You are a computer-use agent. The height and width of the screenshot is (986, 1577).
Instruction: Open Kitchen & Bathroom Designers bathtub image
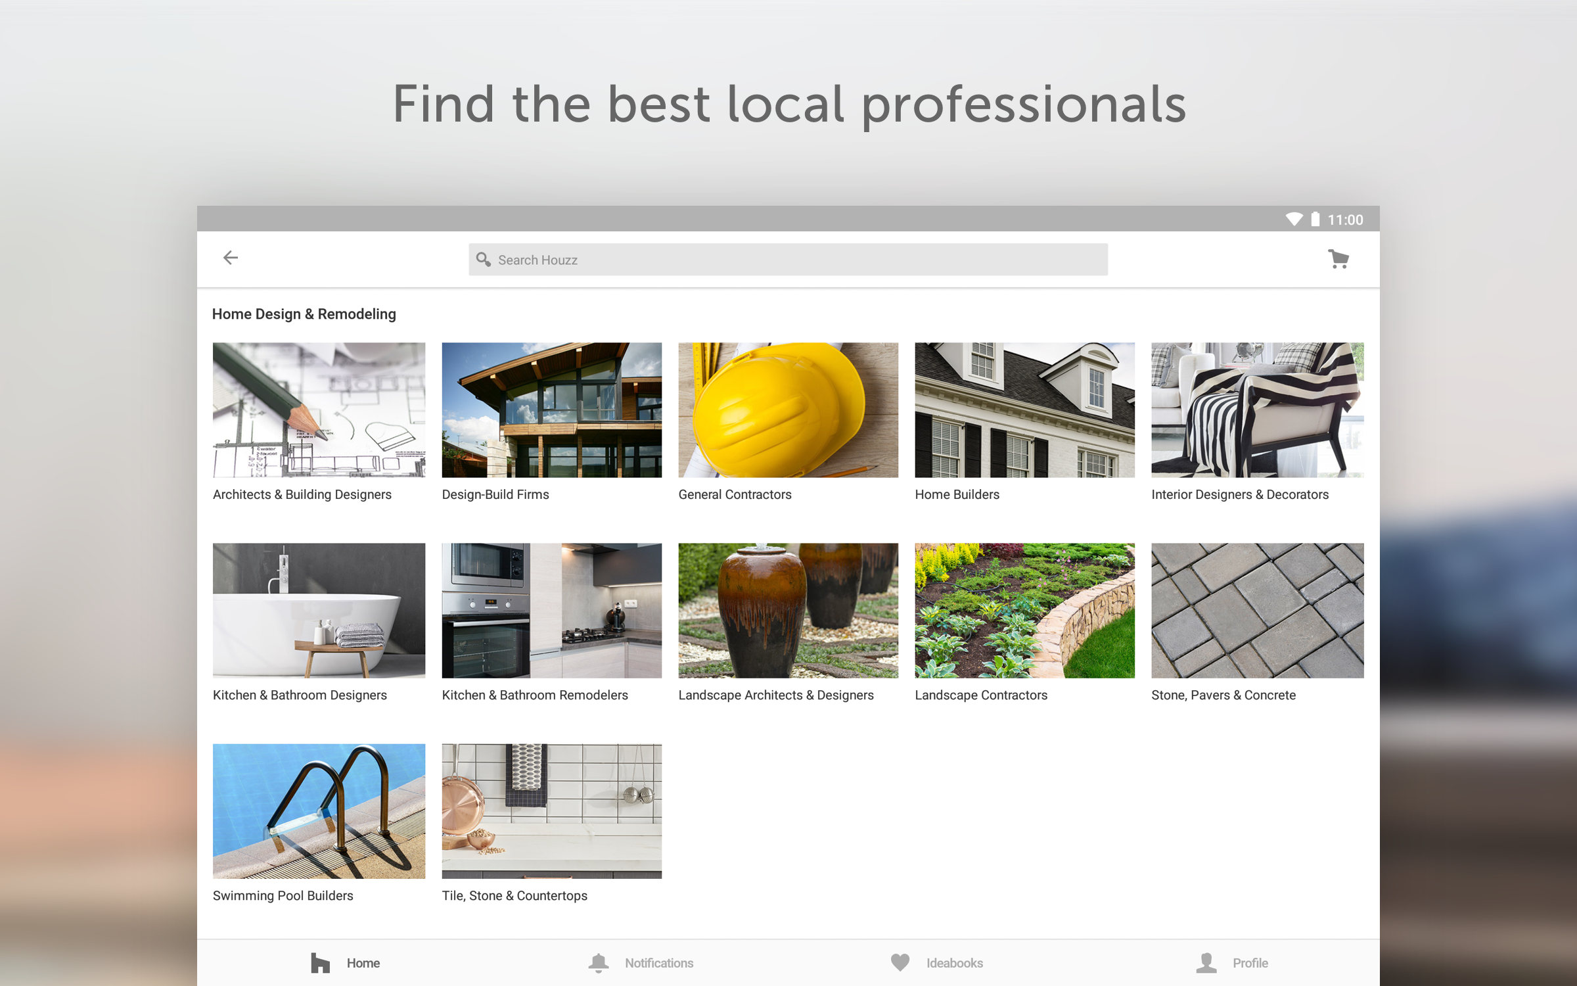click(x=319, y=610)
